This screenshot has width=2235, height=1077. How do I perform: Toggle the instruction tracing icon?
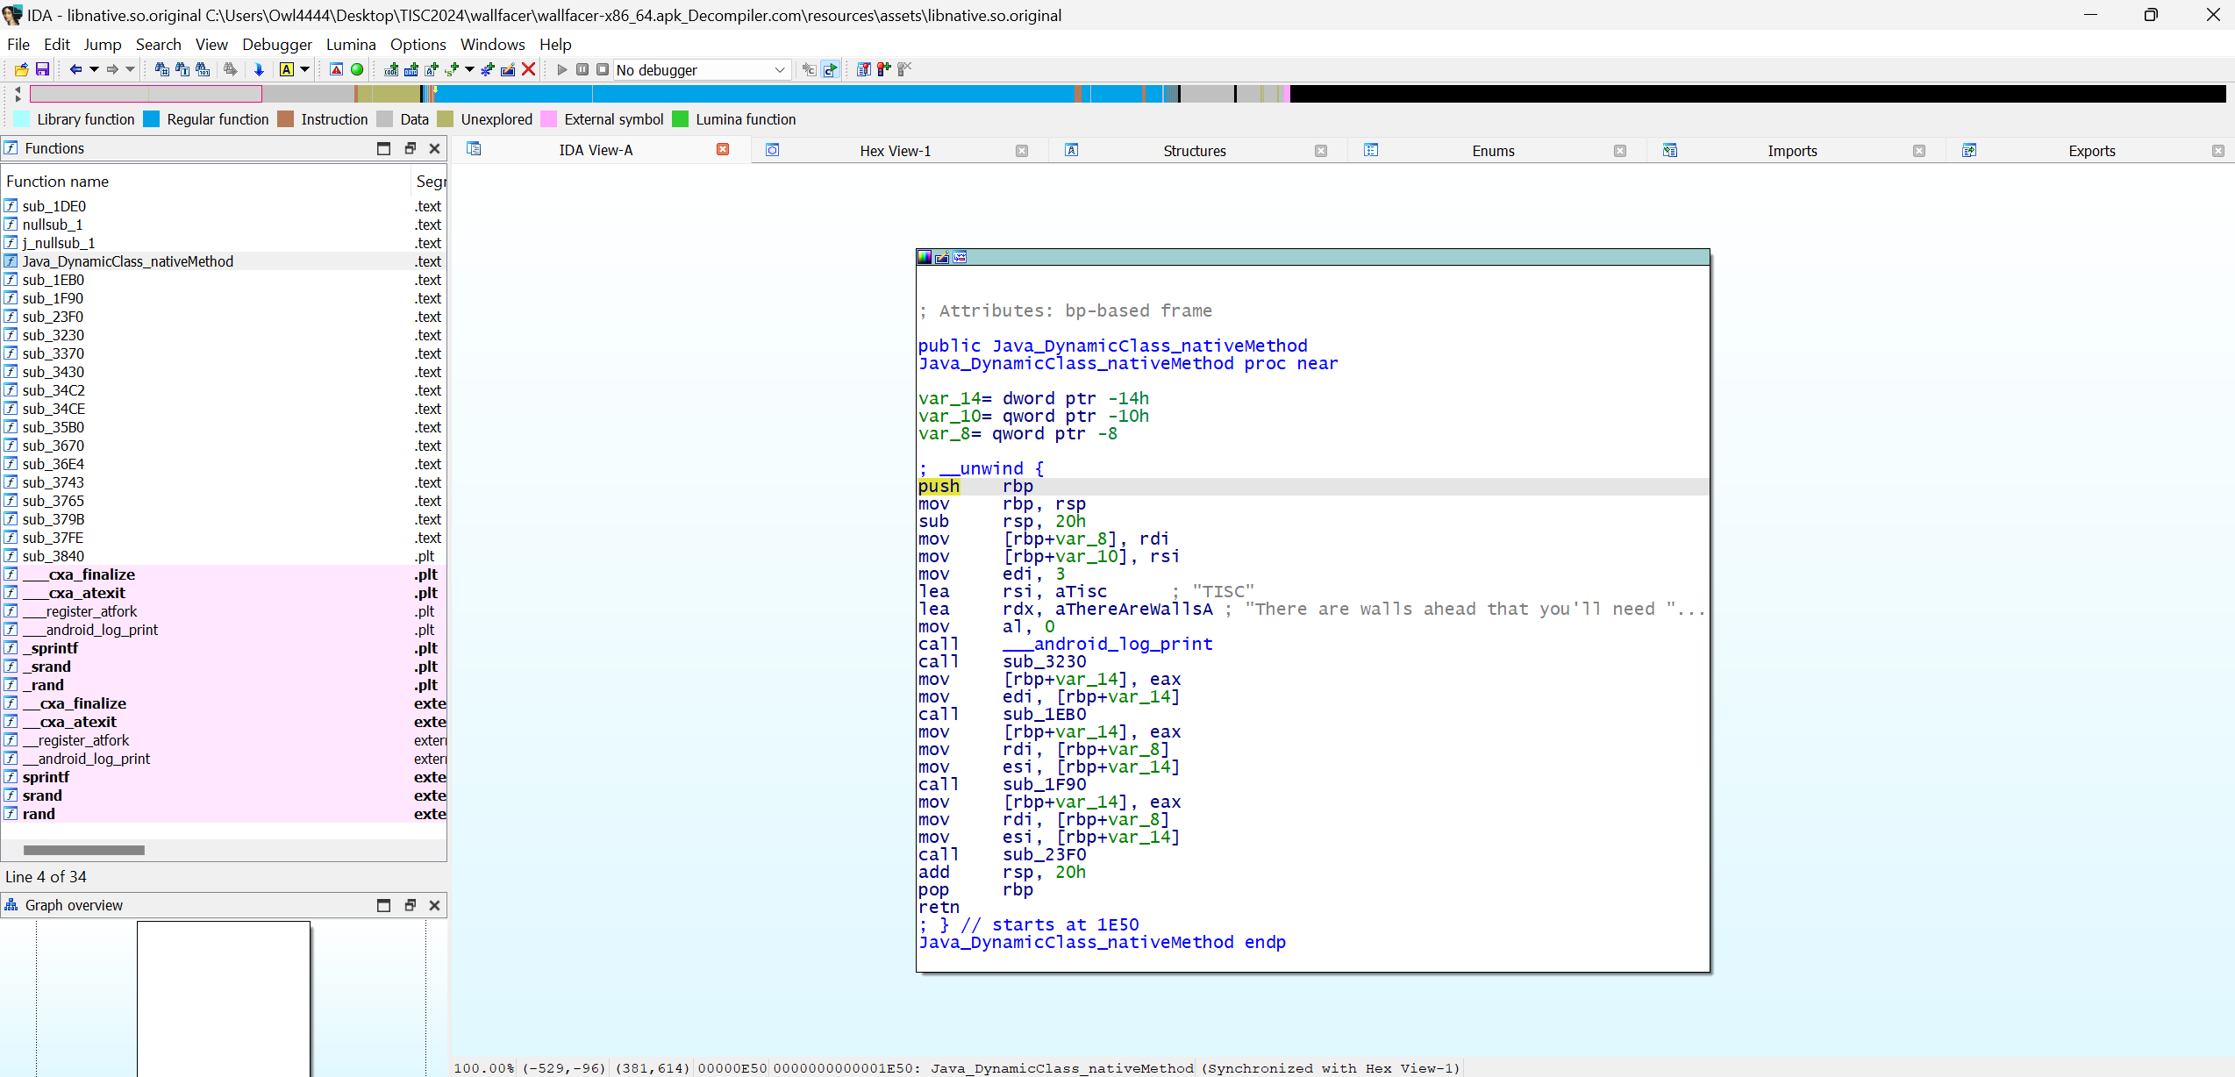click(x=809, y=69)
